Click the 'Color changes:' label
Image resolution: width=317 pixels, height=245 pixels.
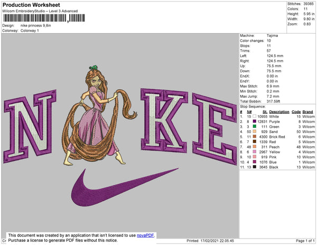252,41
